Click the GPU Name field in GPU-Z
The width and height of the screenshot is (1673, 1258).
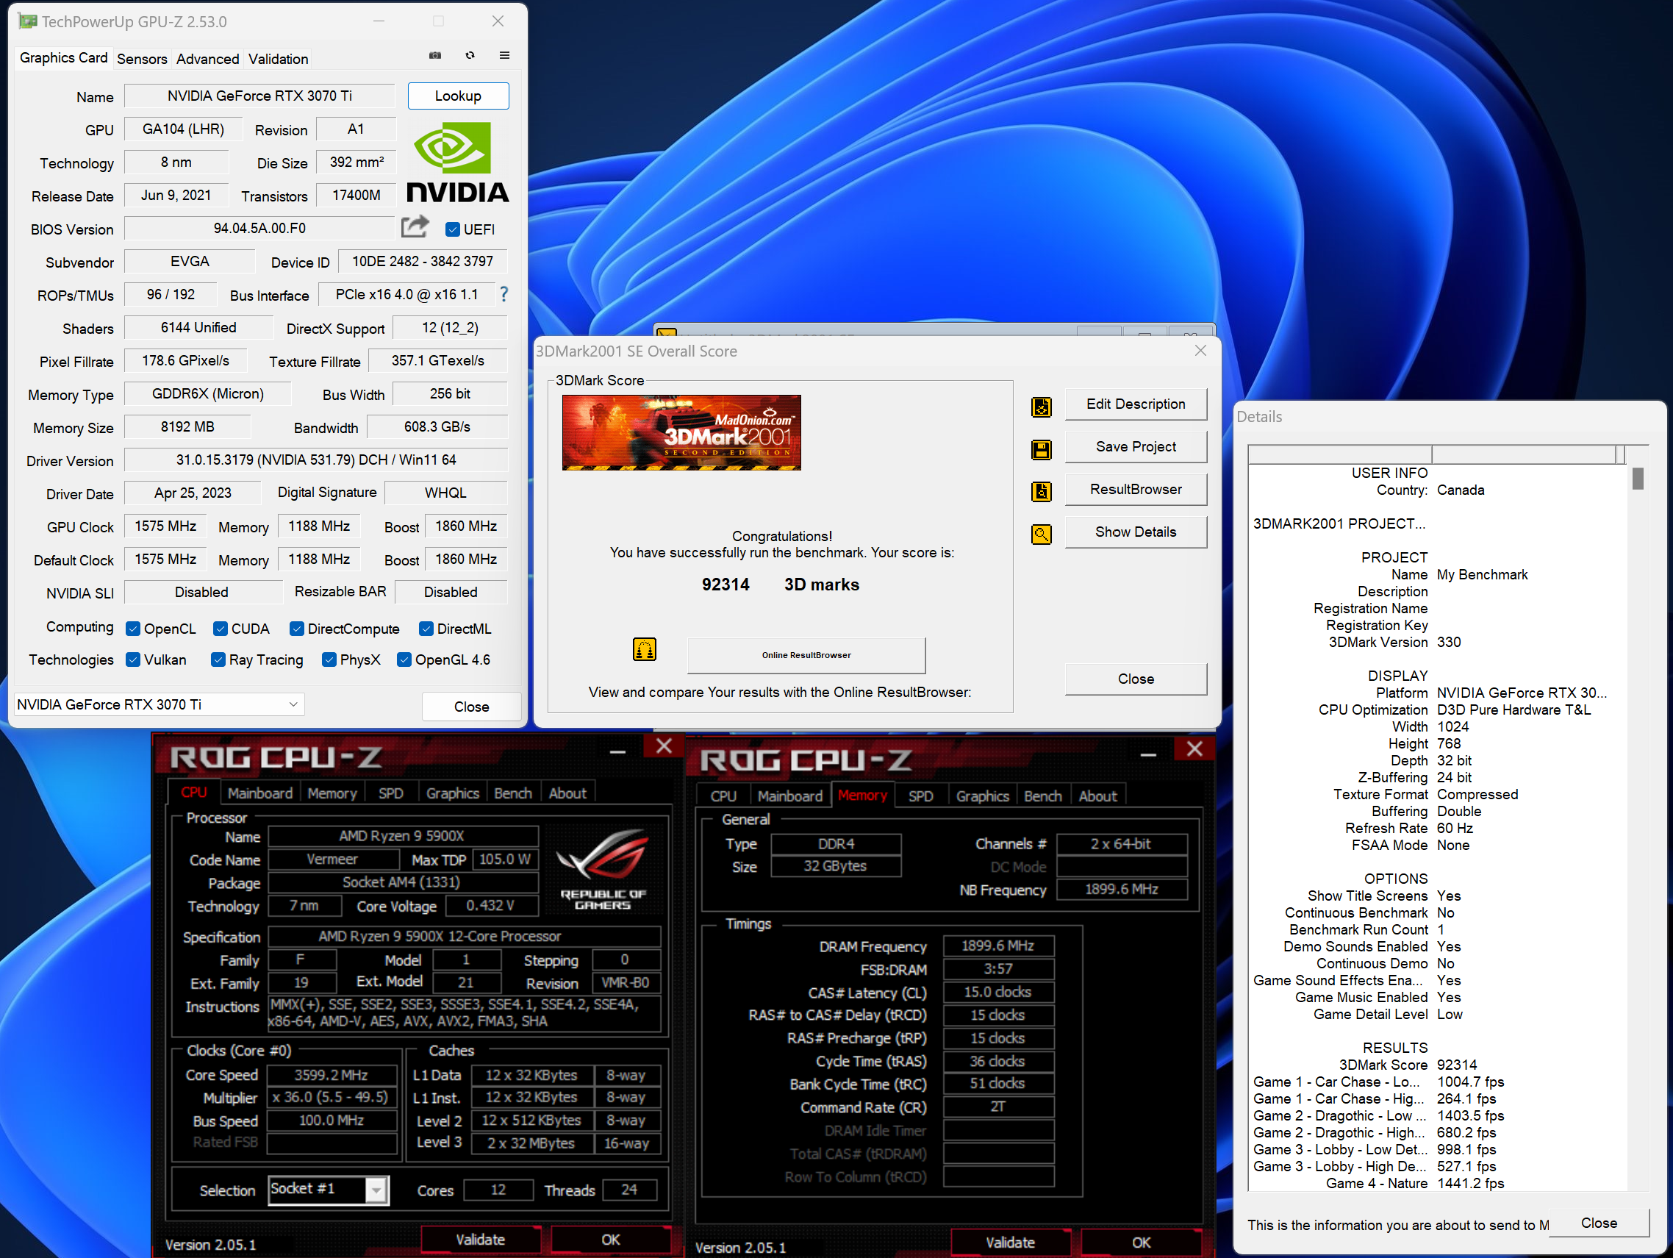pyautogui.click(x=259, y=96)
